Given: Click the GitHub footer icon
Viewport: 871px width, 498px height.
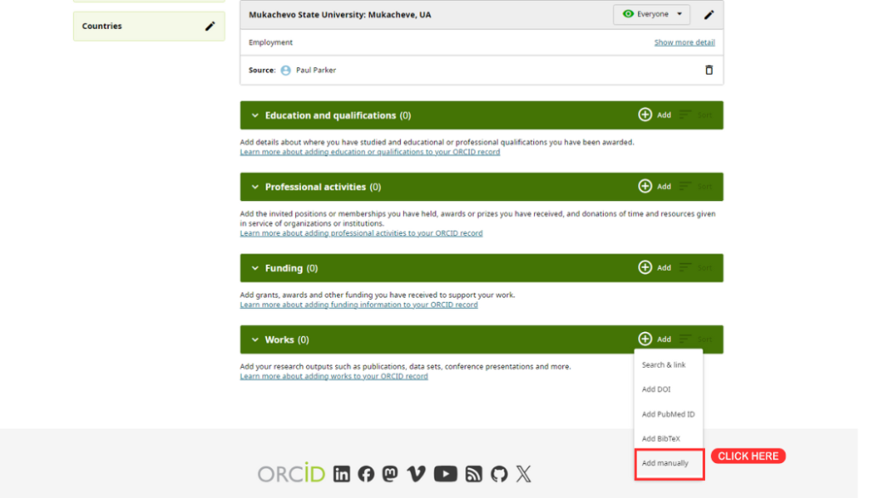Looking at the screenshot, I should coord(498,473).
